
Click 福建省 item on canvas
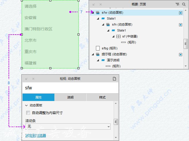click(31, 63)
